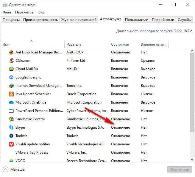Click the CCleaner icon
The height and width of the screenshot is (177, 195).
[x=11, y=61]
